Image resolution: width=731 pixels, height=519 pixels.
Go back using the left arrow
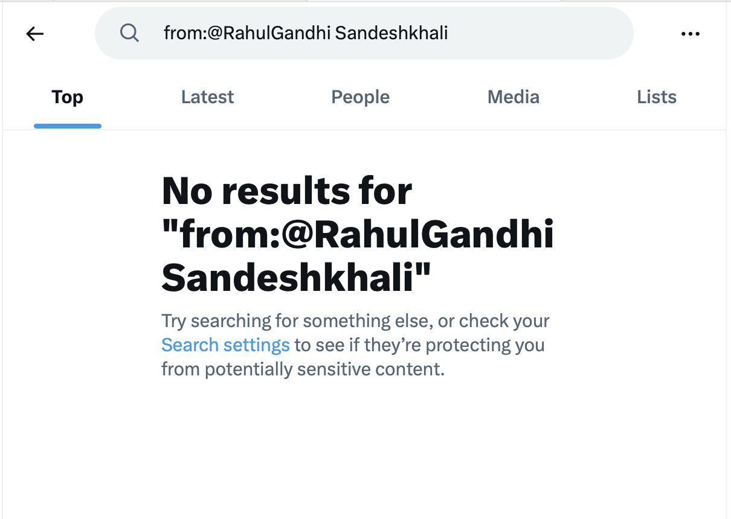point(35,34)
